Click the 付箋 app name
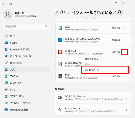The image size is (135, 118). (x=67, y=75)
